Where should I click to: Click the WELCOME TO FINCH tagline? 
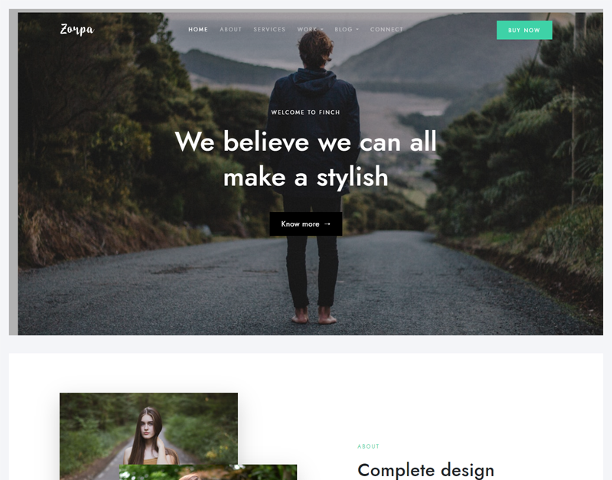coord(305,112)
